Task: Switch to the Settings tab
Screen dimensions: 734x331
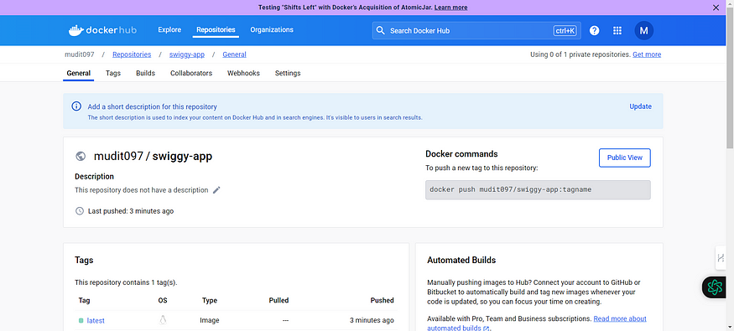Action: 288,73
